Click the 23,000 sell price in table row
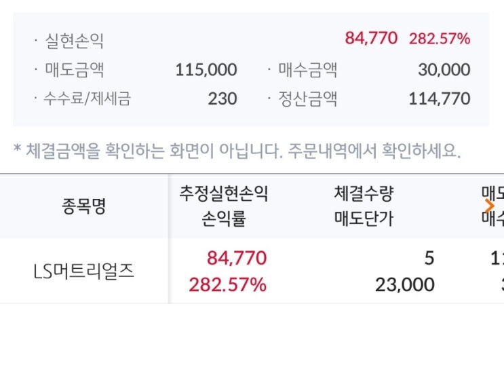The height and width of the screenshot is (372, 504). tap(404, 284)
